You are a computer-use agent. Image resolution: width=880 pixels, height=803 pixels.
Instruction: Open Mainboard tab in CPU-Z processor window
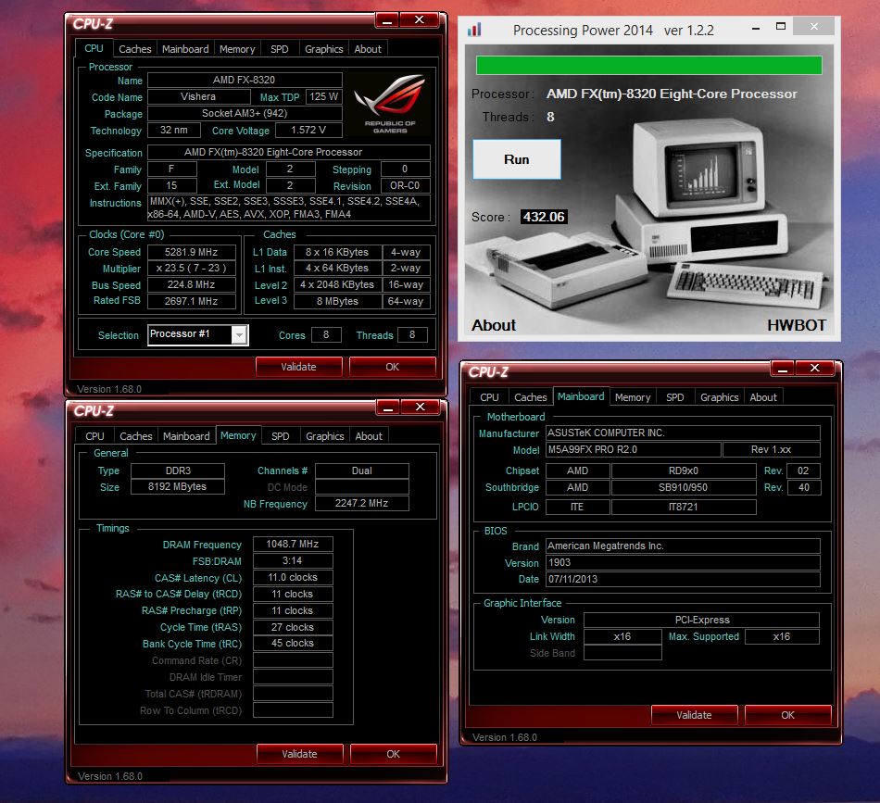tap(185, 49)
